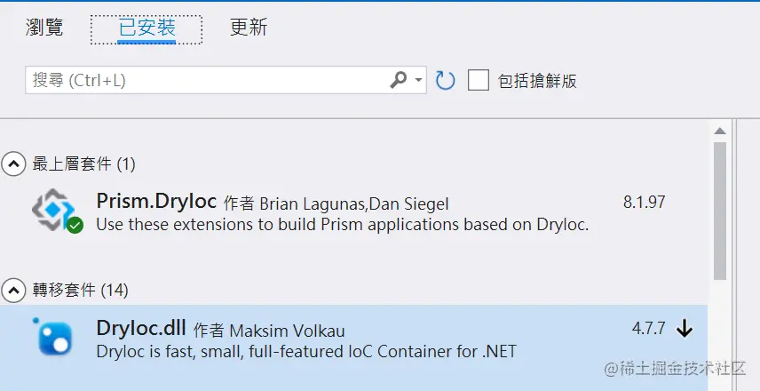Click the Prism.Dryloc version 8.1.97
Screen dimensions: 760x391
point(644,202)
